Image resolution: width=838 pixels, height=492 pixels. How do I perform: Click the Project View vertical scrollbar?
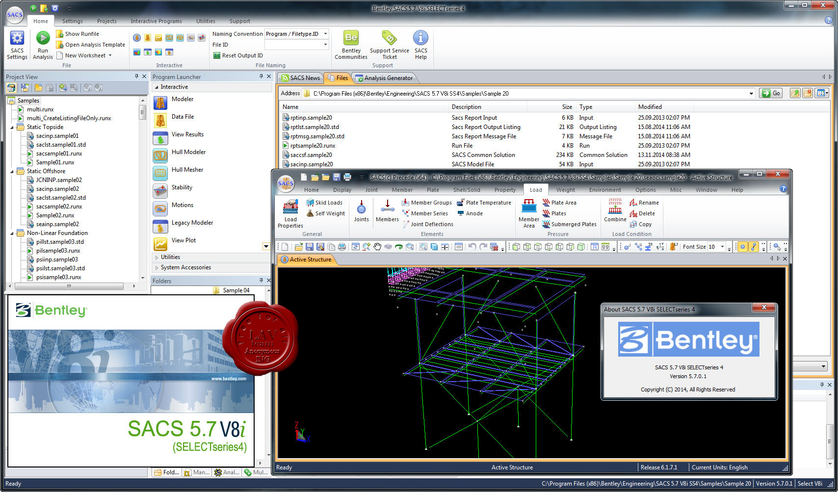pos(142,111)
